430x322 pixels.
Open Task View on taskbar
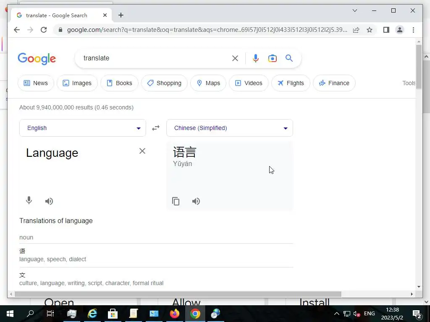click(x=50, y=314)
